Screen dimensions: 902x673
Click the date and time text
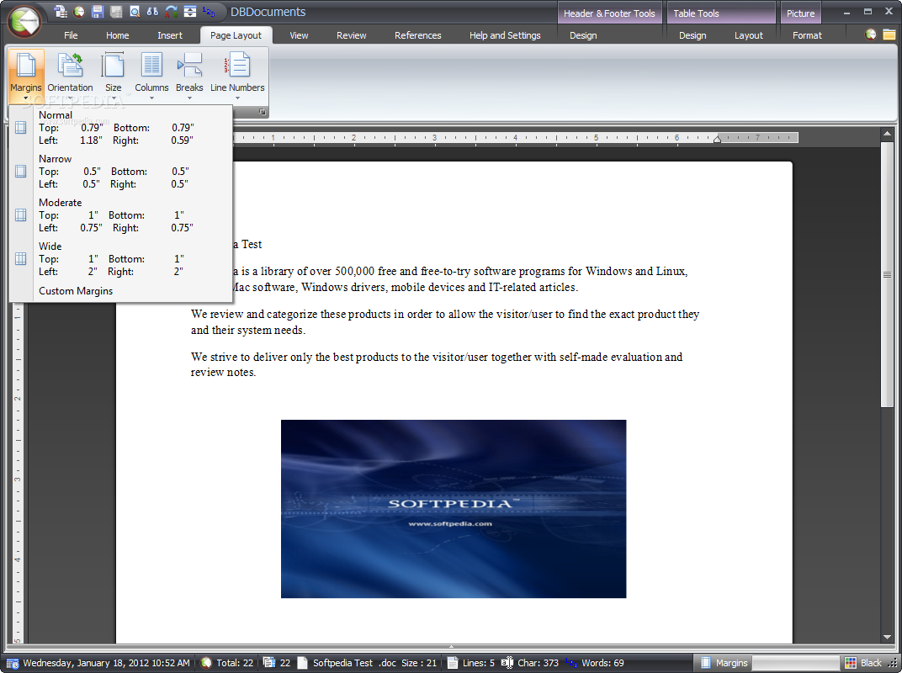(x=106, y=663)
